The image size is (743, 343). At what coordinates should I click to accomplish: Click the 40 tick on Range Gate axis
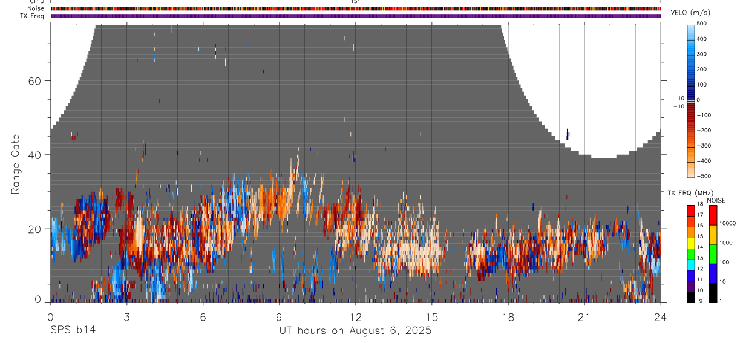34,155
